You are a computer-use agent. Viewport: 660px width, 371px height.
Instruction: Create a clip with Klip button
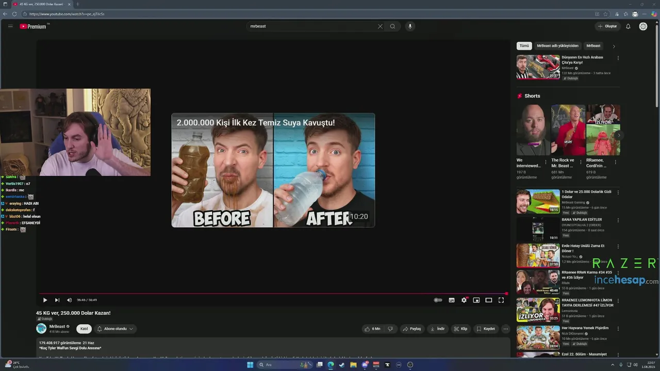pyautogui.click(x=460, y=329)
